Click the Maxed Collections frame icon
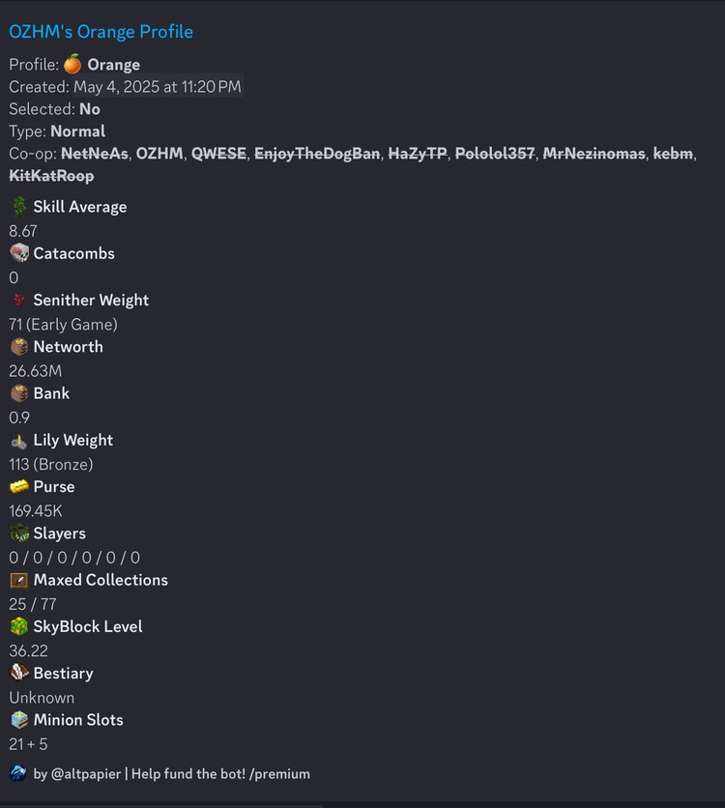The width and height of the screenshot is (725, 808). coord(19,580)
